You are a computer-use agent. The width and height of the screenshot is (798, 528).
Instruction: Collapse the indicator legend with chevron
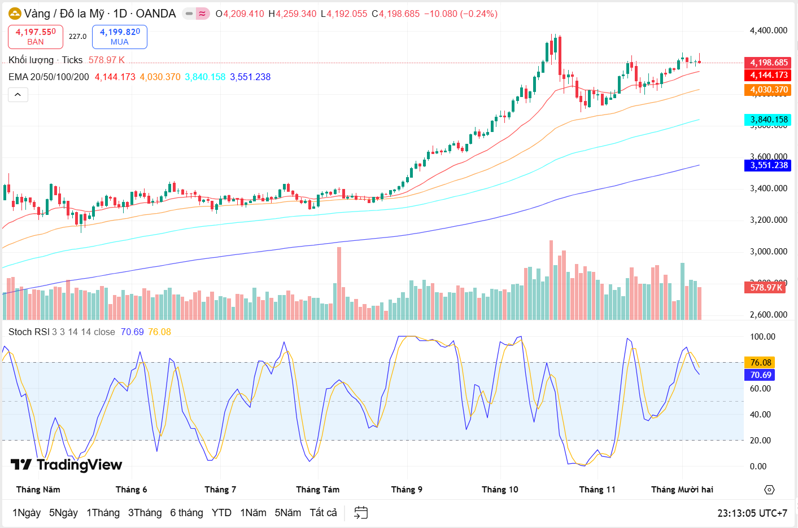18,95
